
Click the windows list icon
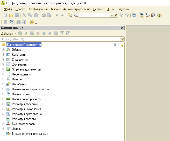tap(134, 15)
